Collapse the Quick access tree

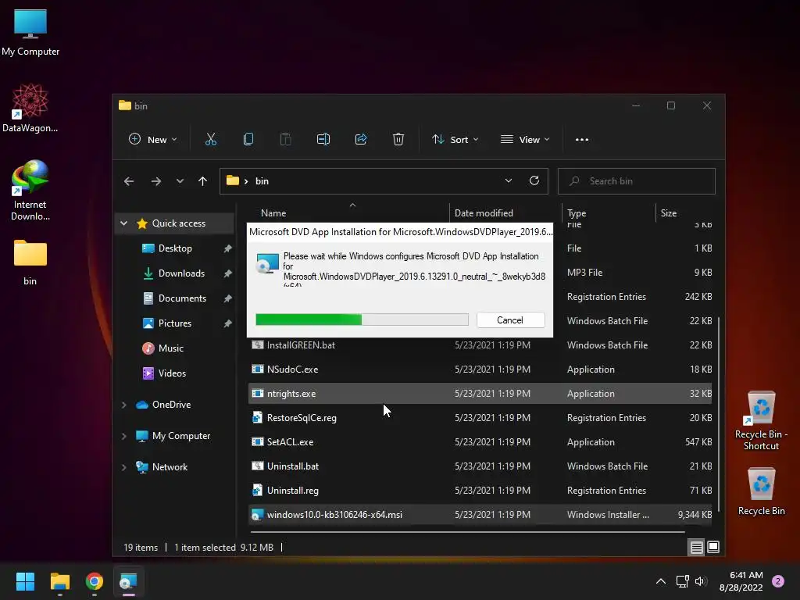click(x=123, y=223)
